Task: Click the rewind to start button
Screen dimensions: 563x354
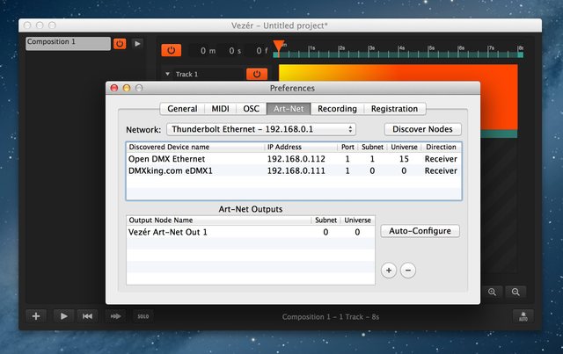Action: (x=89, y=316)
